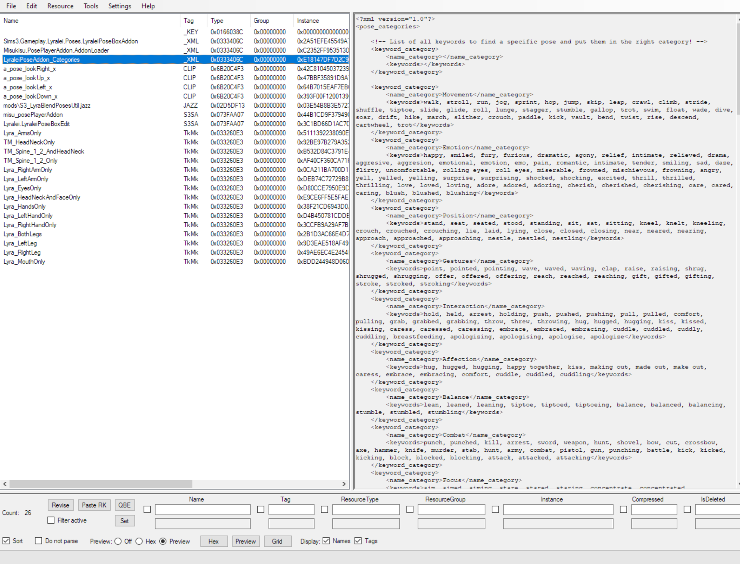Viewport: 740px width, 564px height.
Task: Sort list by Group column header
Action: tap(272, 21)
